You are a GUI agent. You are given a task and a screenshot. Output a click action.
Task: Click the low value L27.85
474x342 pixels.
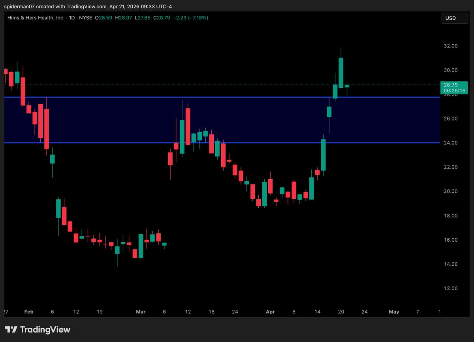(143, 18)
